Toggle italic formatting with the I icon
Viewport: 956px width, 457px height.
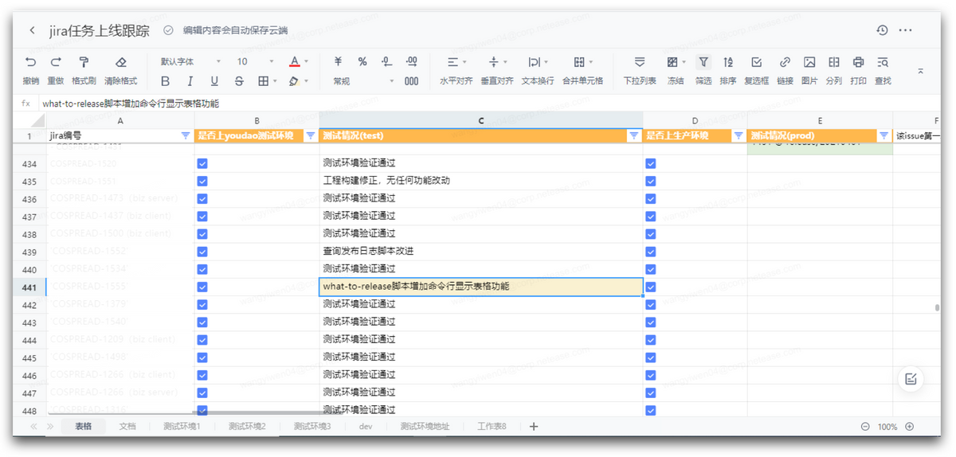tap(190, 81)
